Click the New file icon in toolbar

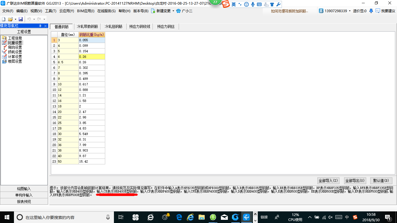[4, 19]
